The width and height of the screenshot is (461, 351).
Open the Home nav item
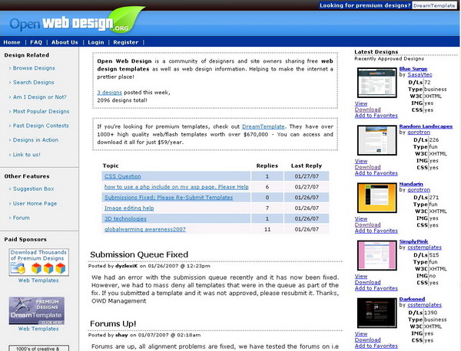point(12,42)
